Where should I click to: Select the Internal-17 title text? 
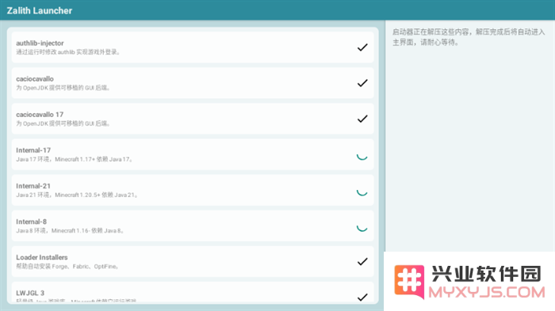[x=33, y=150]
